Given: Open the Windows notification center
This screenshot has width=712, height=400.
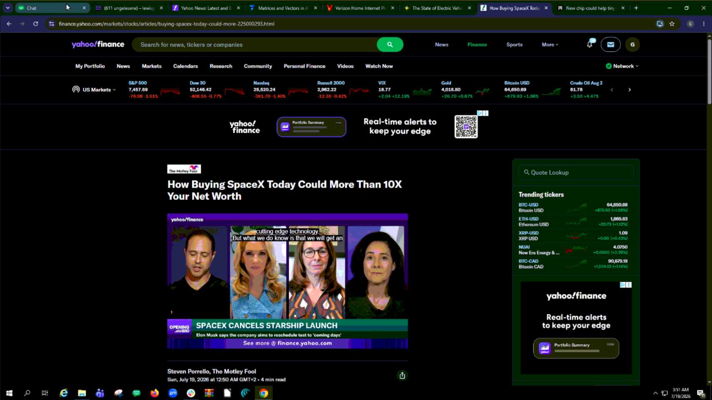Looking at the screenshot, I should (701, 393).
